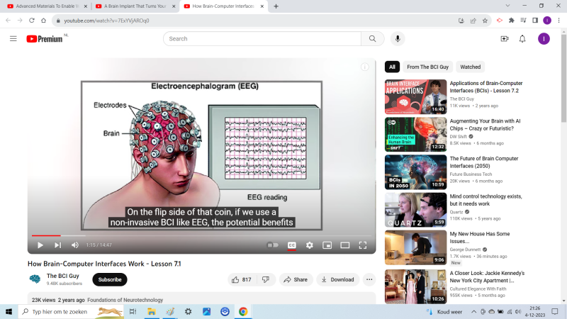
Task: Open the YouTube guide hamburger menu
Action: [x=13, y=39]
